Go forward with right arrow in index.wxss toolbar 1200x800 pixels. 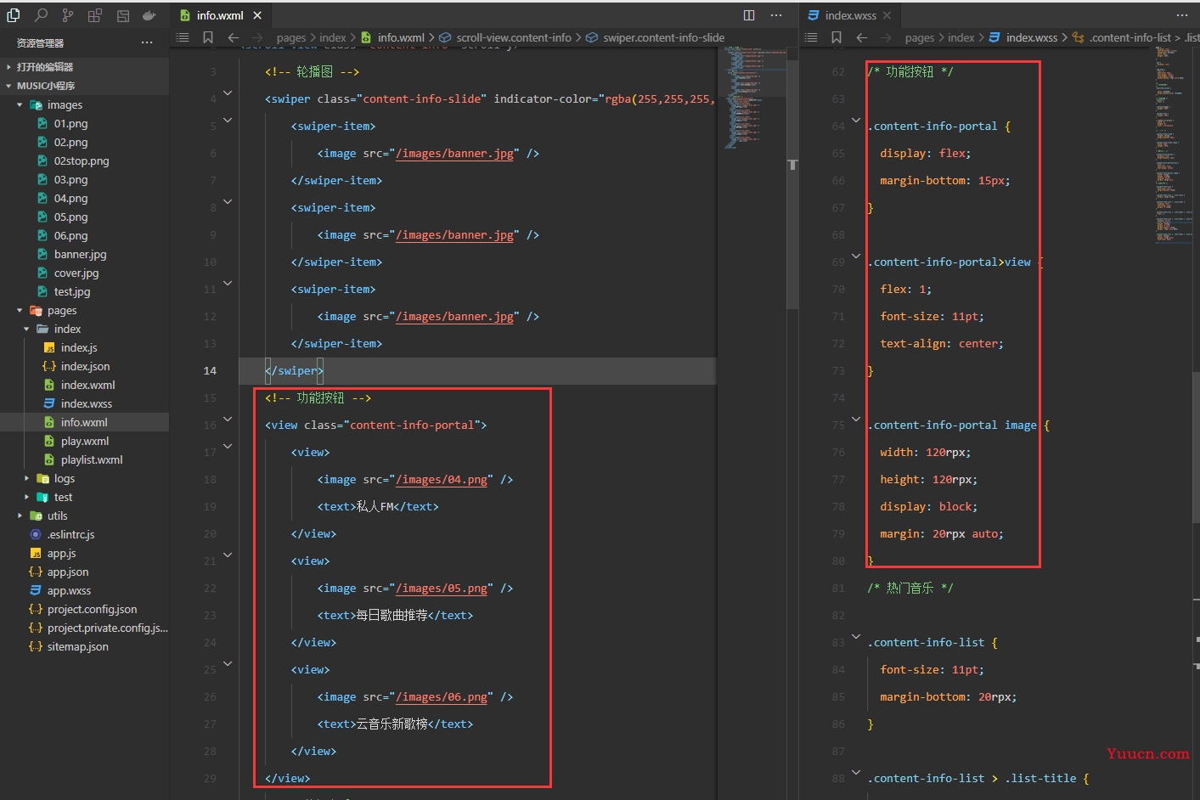click(886, 37)
